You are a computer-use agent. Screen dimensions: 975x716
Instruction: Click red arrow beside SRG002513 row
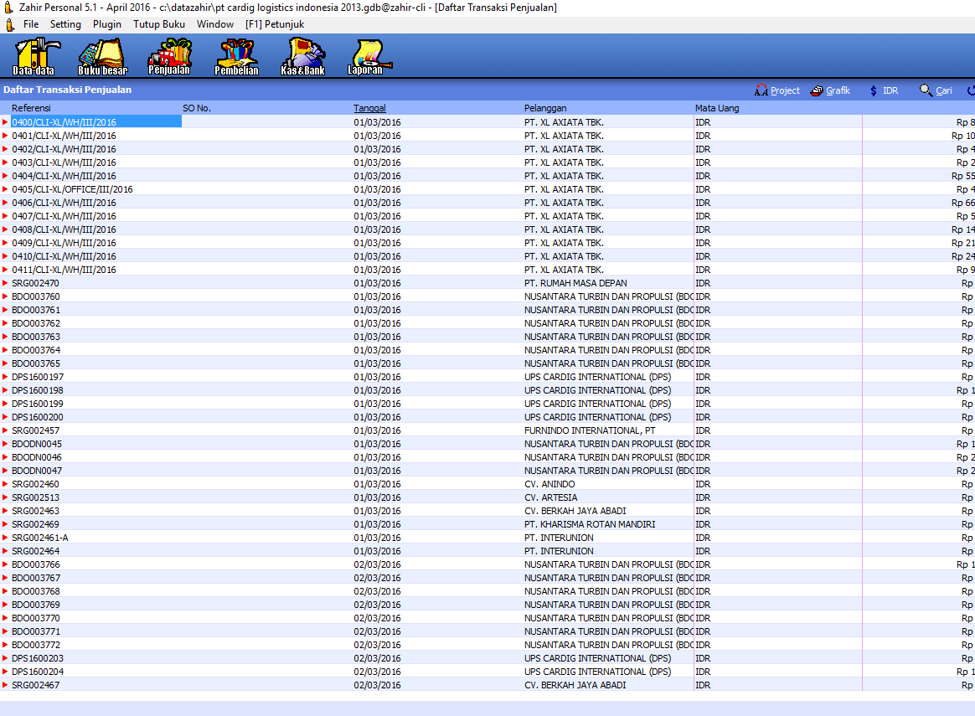(x=5, y=497)
